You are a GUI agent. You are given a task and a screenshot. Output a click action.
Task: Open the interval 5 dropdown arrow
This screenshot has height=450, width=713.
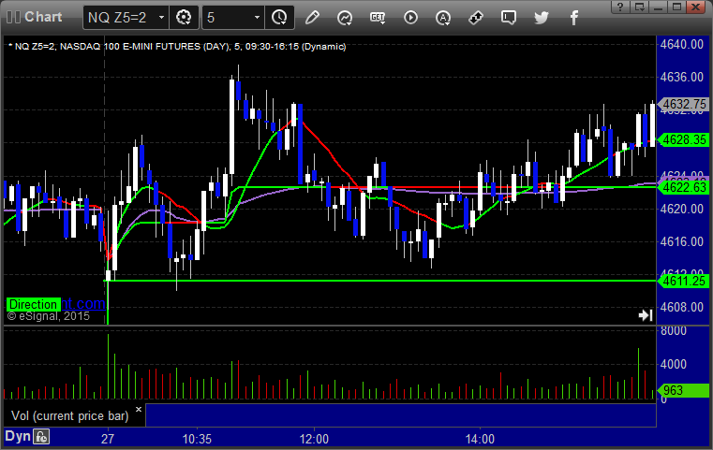[257, 18]
